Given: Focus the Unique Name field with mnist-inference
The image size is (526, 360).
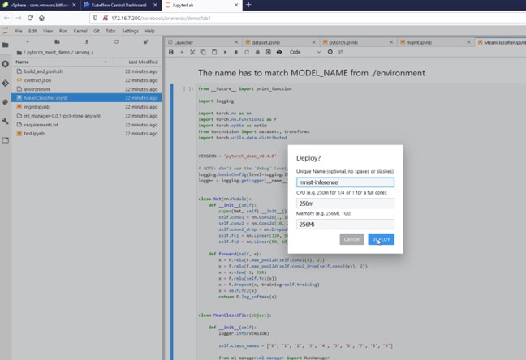Looking at the screenshot, I should [x=345, y=182].
